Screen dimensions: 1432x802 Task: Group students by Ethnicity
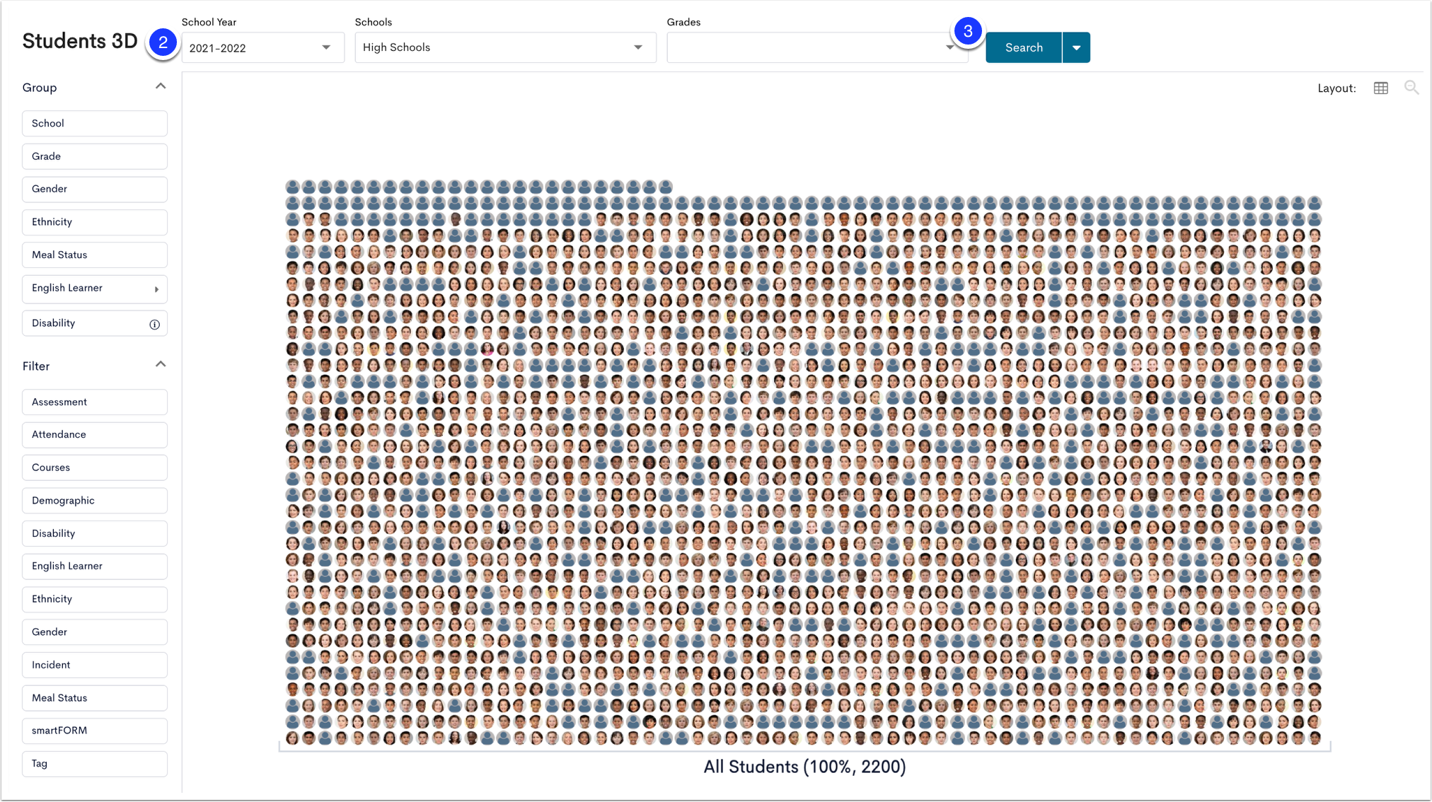coord(95,222)
